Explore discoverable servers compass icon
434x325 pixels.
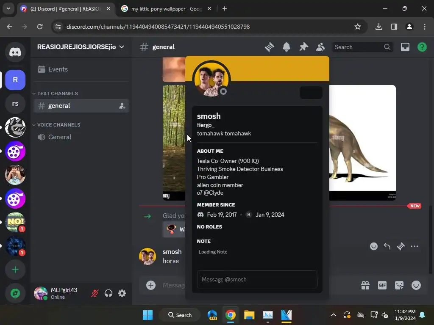pos(15,293)
